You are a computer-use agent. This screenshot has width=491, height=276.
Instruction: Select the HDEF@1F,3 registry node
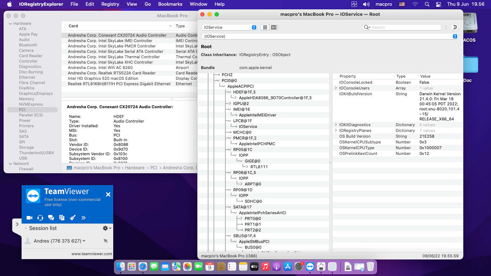tap(244, 92)
